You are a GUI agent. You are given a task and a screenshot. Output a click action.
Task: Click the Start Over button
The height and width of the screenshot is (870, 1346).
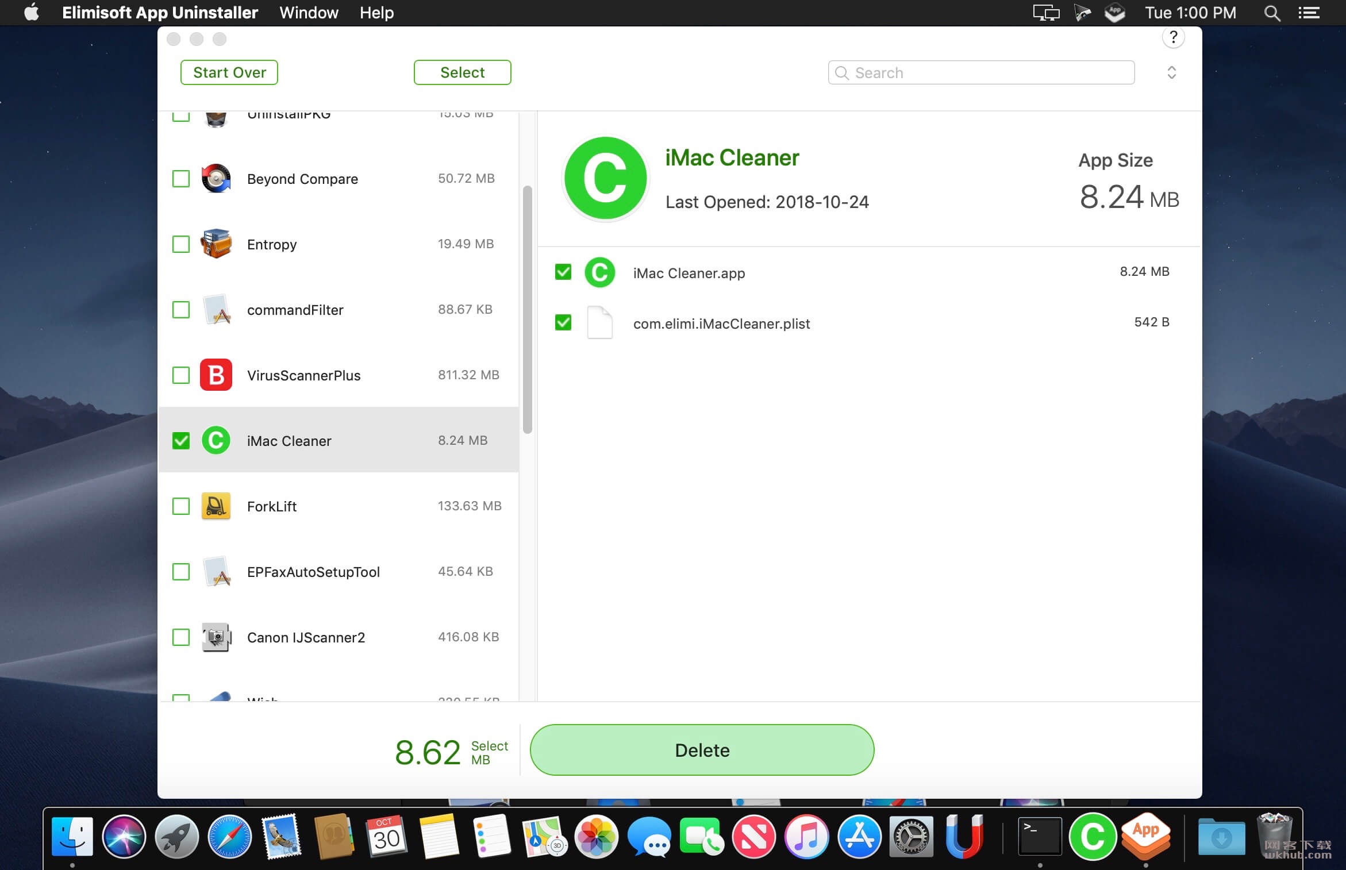(x=229, y=72)
